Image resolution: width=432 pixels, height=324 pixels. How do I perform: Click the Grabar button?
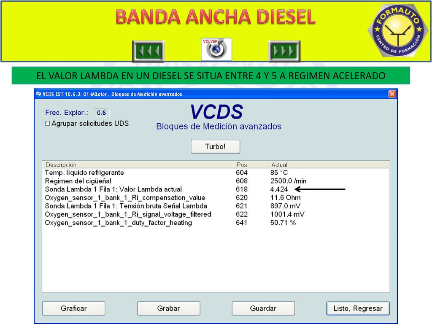pyautogui.click(x=168, y=308)
